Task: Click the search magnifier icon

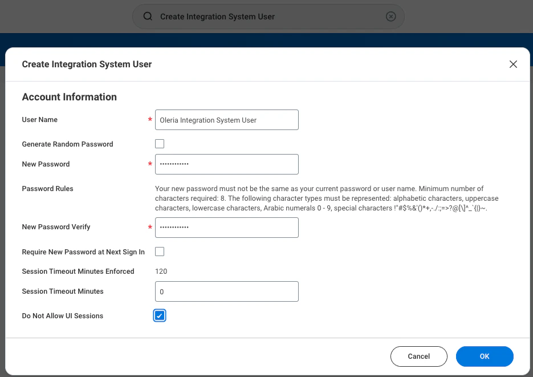Action: pyautogui.click(x=148, y=16)
